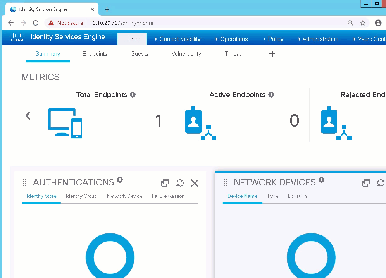
Task: Click the Total Endpoints count 1
Action: pyautogui.click(x=159, y=120)
